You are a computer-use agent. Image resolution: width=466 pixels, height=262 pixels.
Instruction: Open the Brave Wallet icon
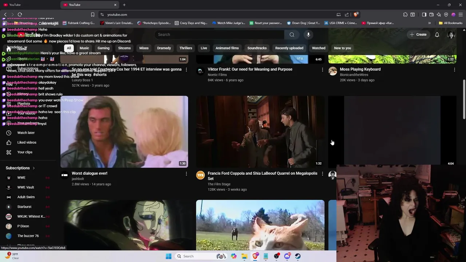(431, 15)
